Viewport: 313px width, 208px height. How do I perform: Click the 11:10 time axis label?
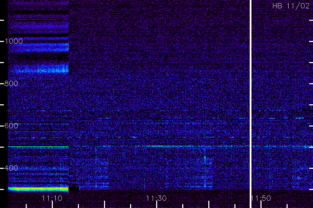coord(52,198)
